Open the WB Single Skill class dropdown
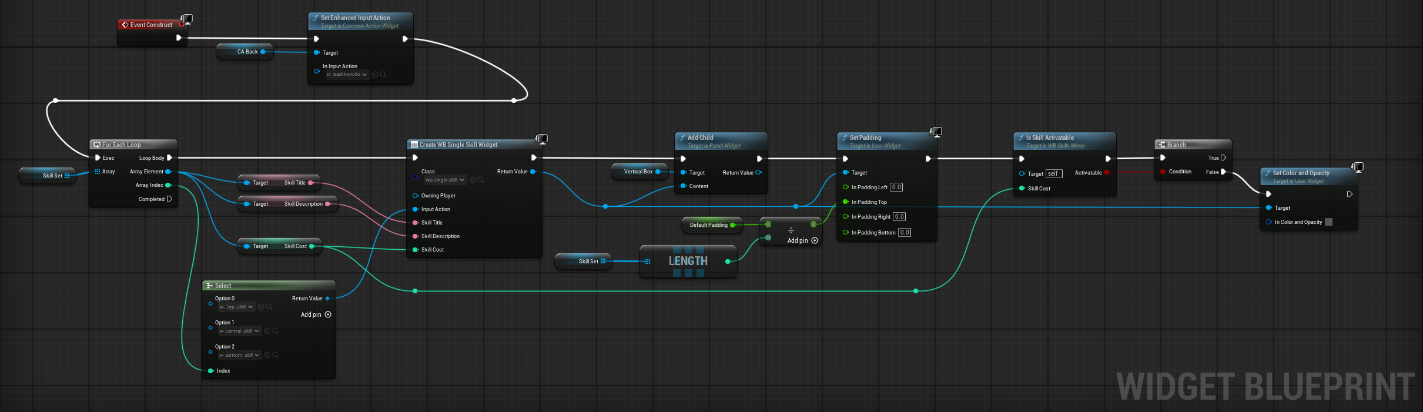 click(x=445, y=180)
